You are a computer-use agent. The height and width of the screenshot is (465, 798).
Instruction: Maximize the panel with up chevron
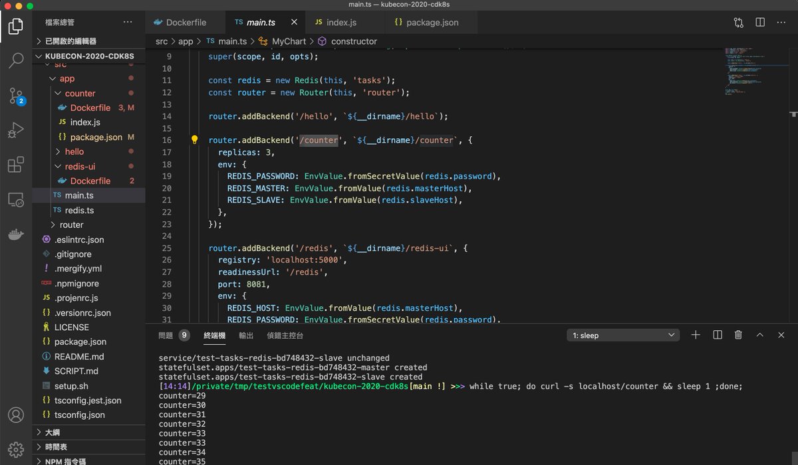(760, 335)
